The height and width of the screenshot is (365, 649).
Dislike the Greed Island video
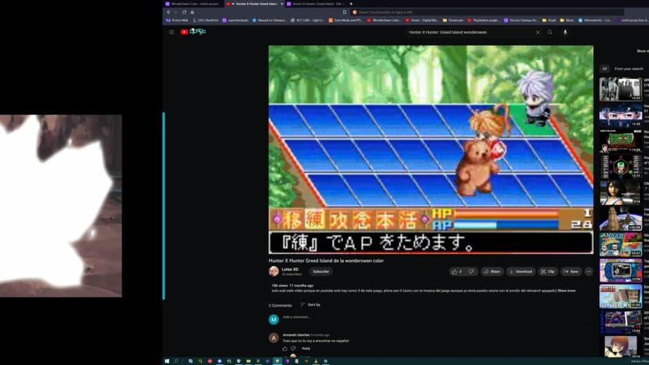tap(471, 271)
